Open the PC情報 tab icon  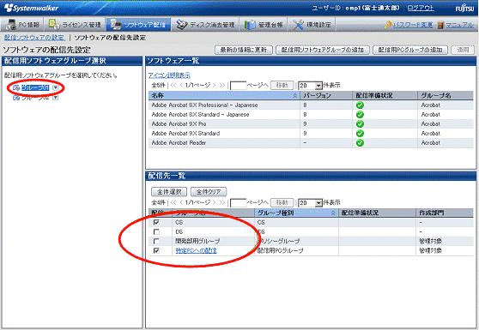pyautogui.click(x=12, y=24)
